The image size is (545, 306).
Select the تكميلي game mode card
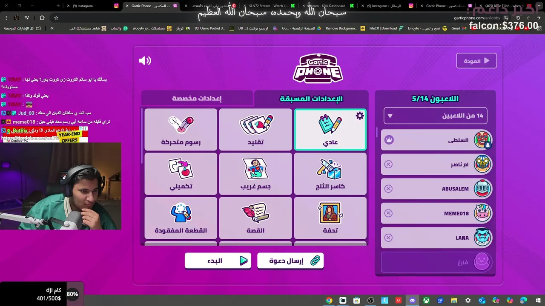coord(181,174)
